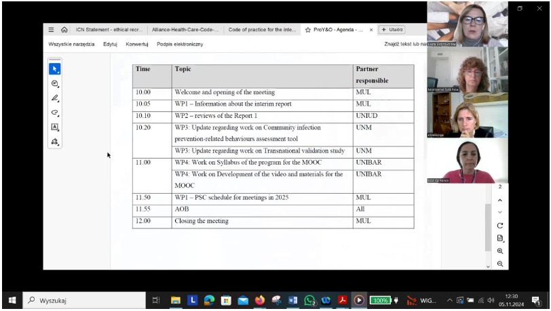Select the add comment tool
The width and height of the screenshot is (551, 311).
coord(55,83)
